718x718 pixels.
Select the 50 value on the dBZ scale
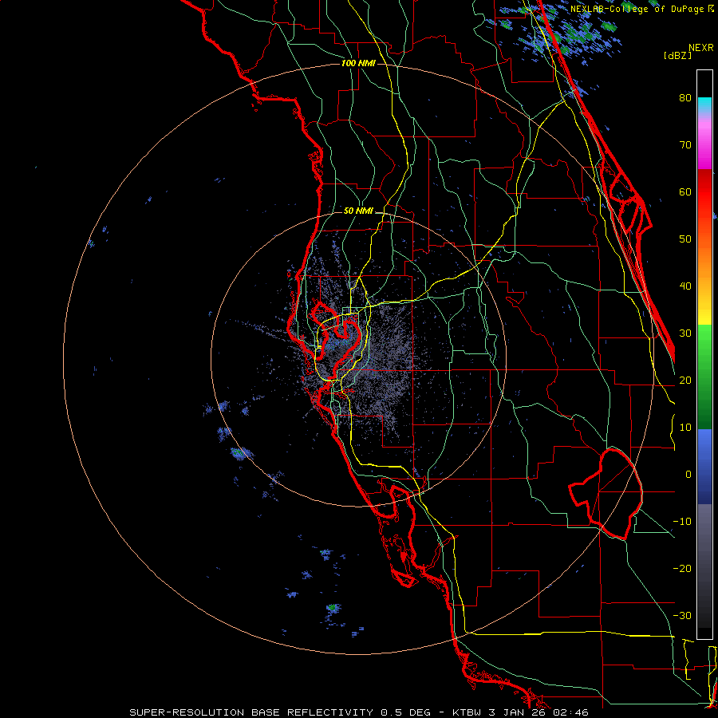click(685, 239)
